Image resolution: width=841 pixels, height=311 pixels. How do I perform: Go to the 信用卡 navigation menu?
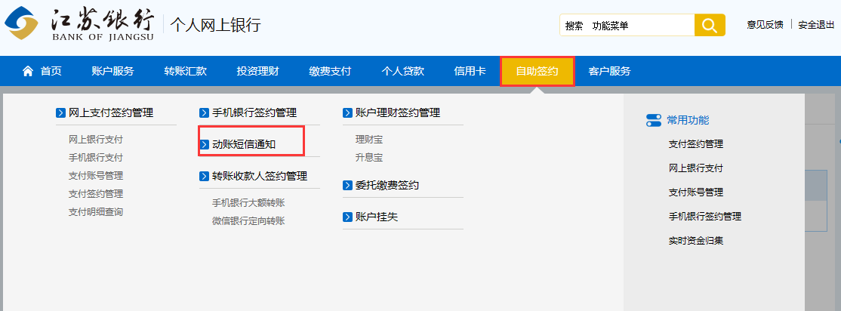coord(464,72)
